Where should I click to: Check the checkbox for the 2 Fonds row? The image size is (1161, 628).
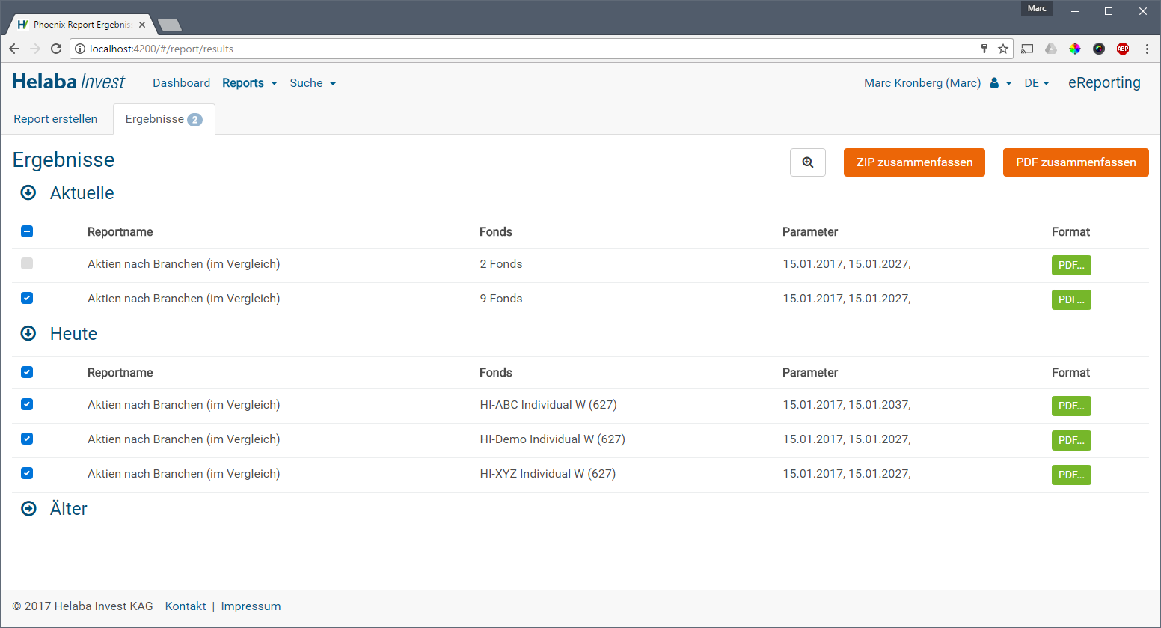point(27,263)
